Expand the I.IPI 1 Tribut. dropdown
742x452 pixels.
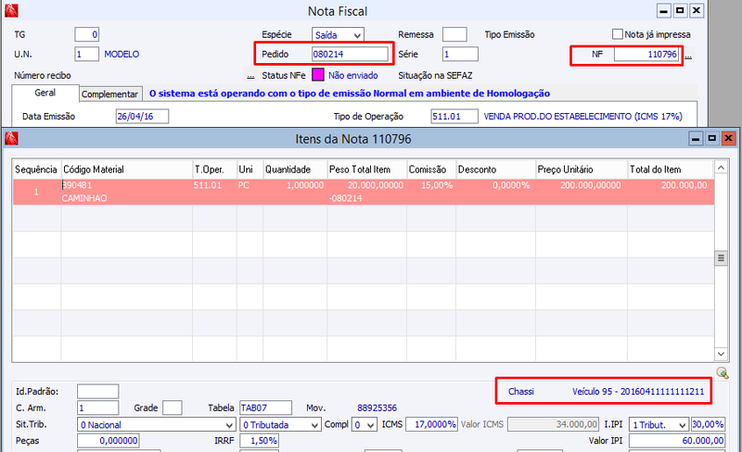[659, 424]
